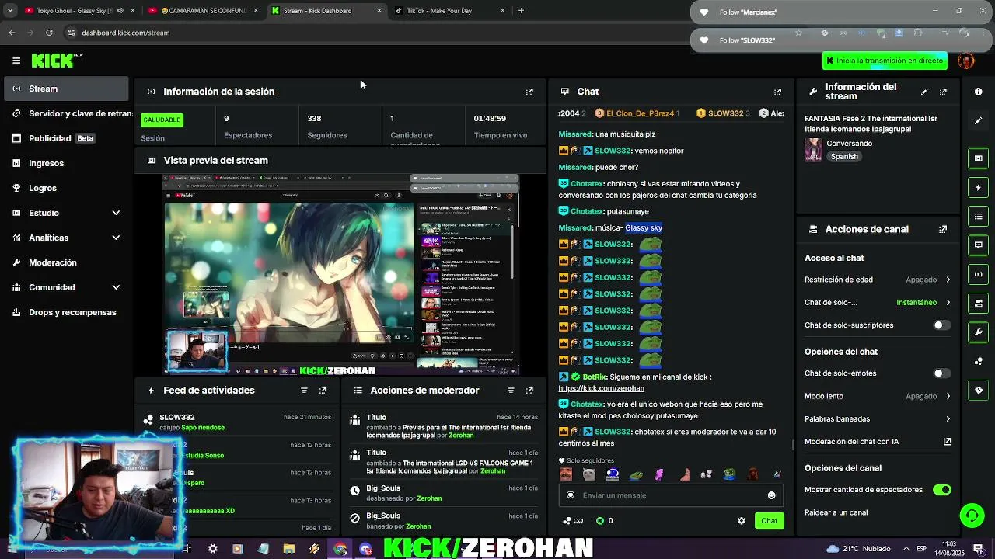995x559 pixels.
Task: Open the emoji picker in chat input
Action: 771,495
